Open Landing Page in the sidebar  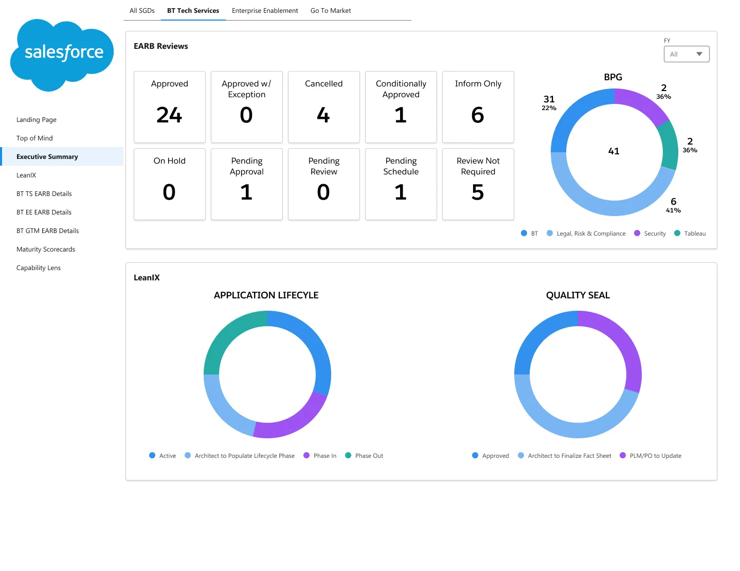[x=62, y=120]
